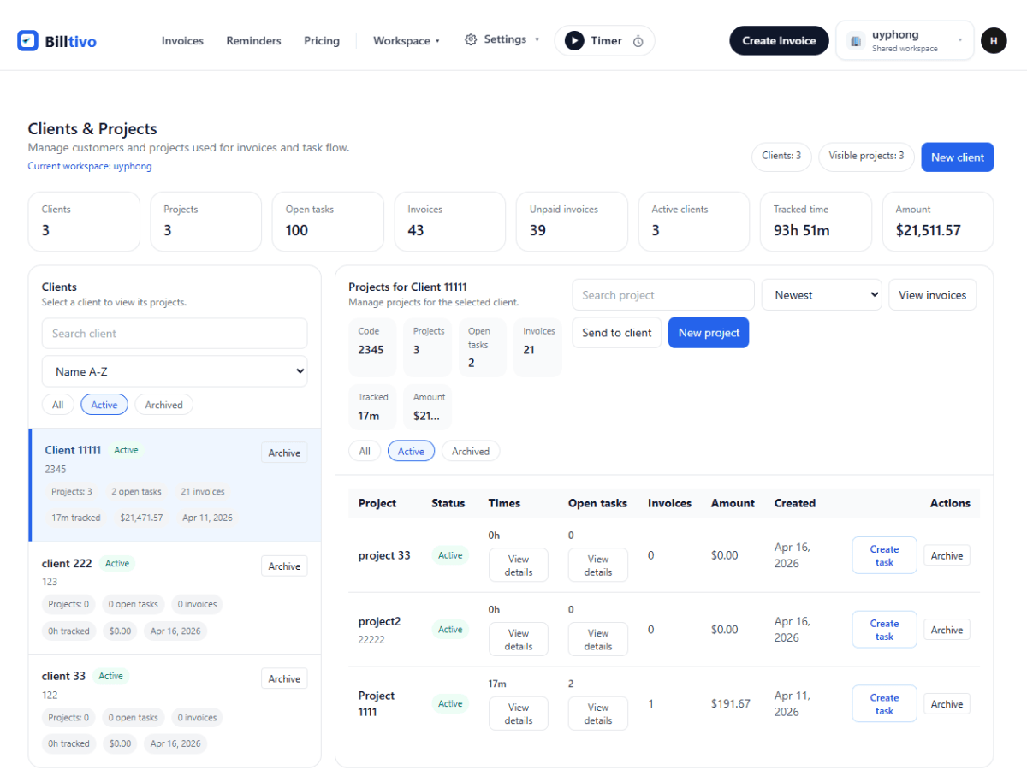View open task details for project 33
1027x770 pixels.
tap(598, 566)
